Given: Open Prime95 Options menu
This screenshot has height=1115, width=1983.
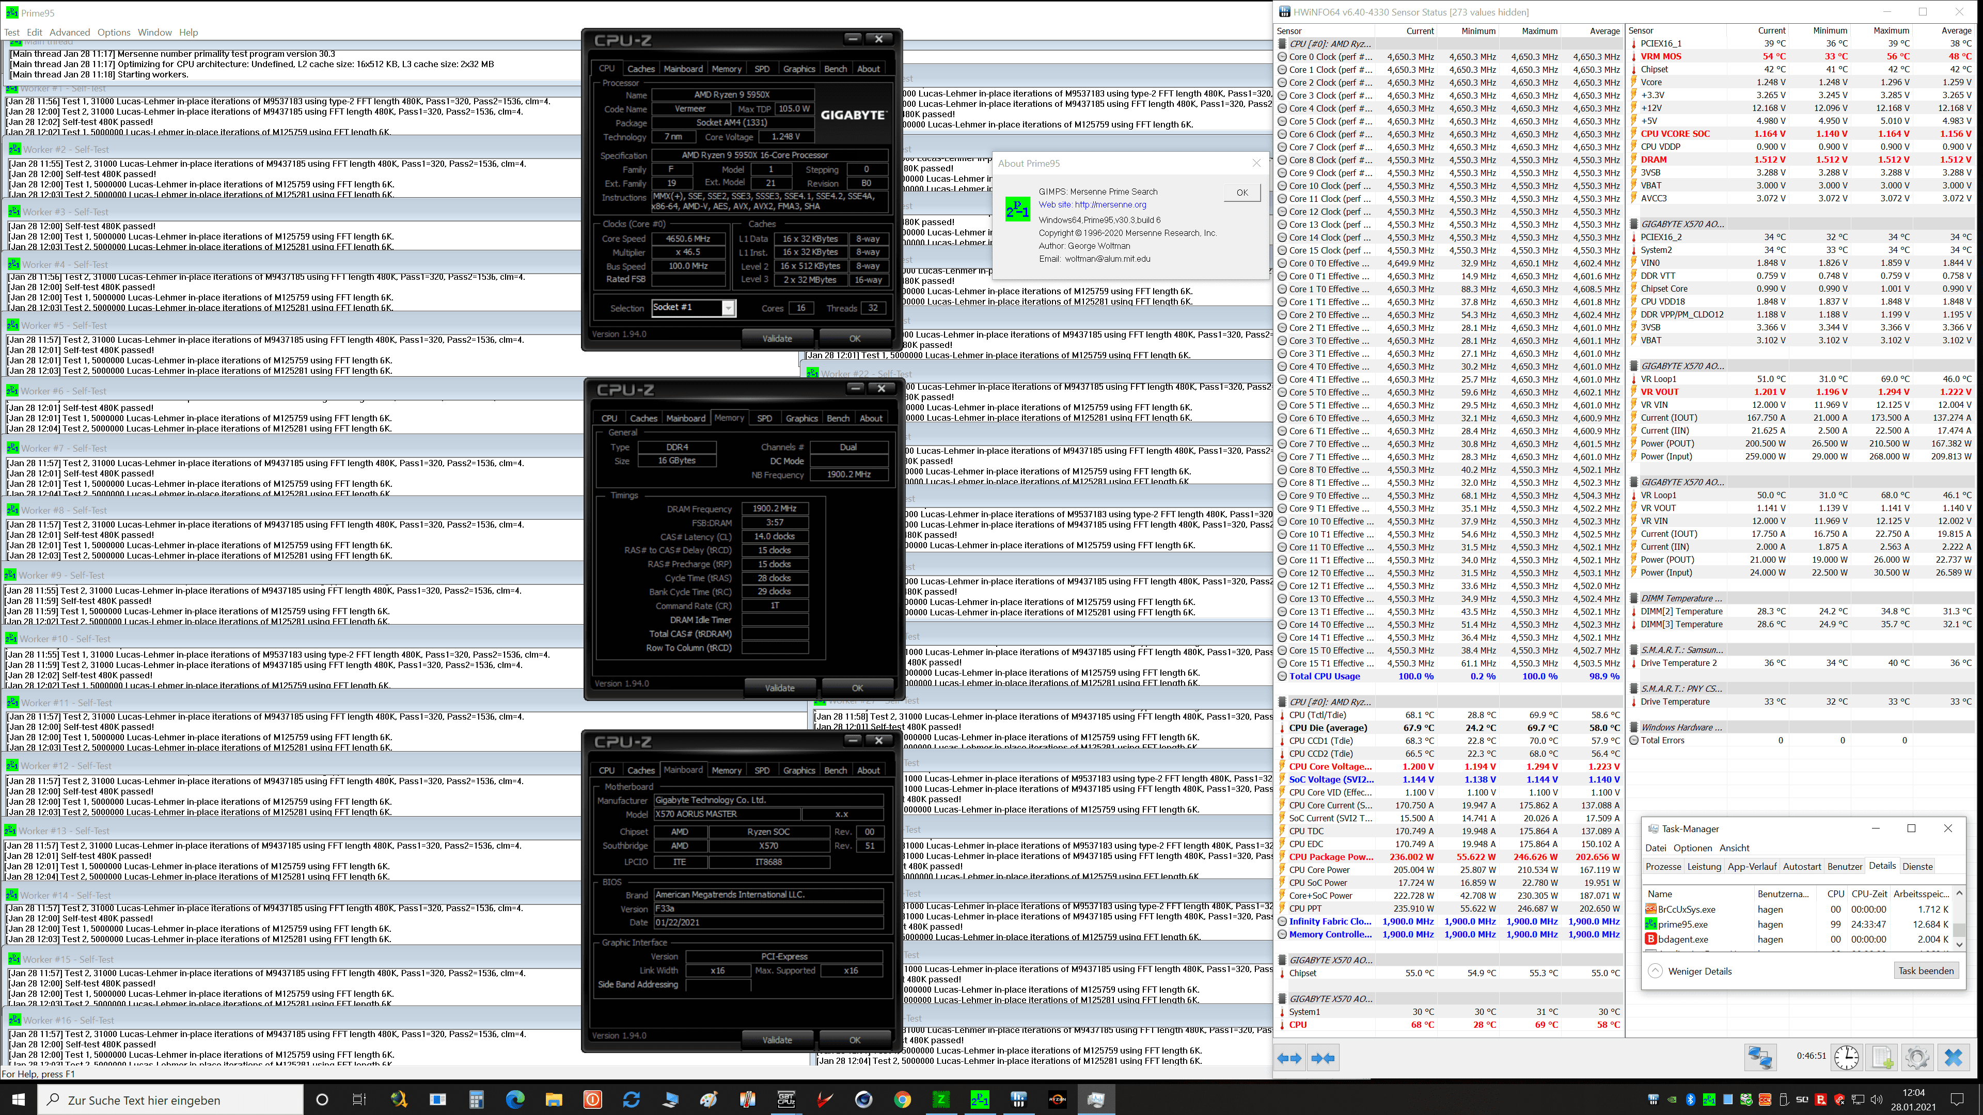Looking at the screenshot, I should point(114,33).
